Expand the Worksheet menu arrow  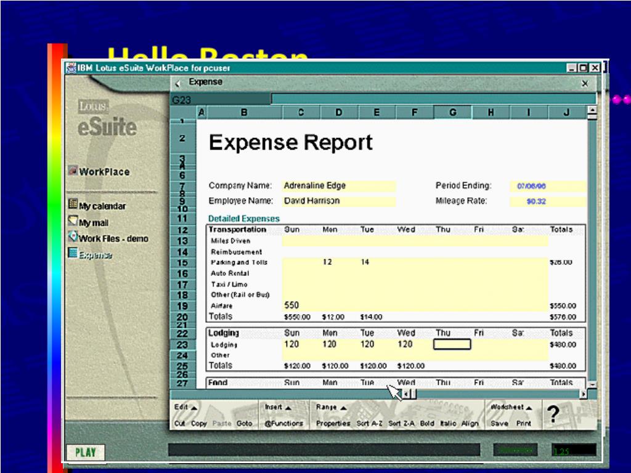pos(529,408)
